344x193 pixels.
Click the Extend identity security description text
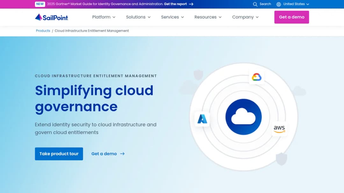click(96, 129)
